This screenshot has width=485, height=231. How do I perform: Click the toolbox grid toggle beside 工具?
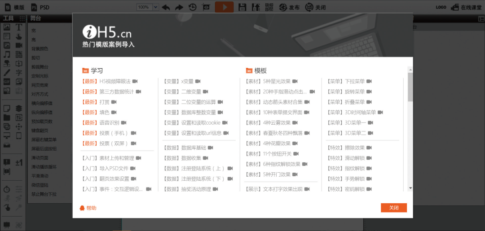click(x=22, y=18)
